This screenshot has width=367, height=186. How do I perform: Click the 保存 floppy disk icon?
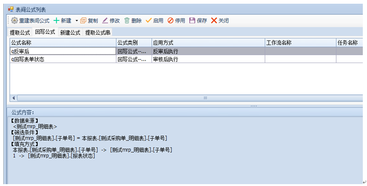(x=192, y=21)
